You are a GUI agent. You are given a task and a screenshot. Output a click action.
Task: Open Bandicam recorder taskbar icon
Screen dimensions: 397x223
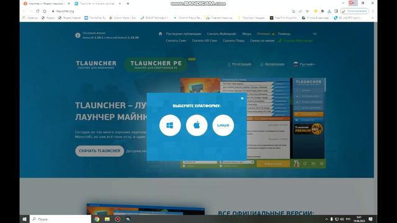click(117, 219)
